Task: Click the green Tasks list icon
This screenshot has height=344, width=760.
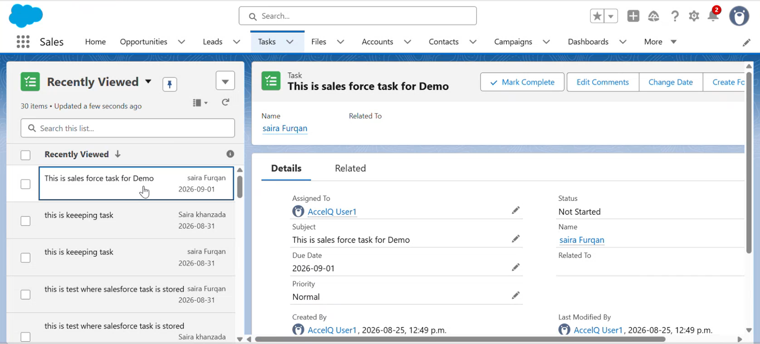Action: [30, 82]
